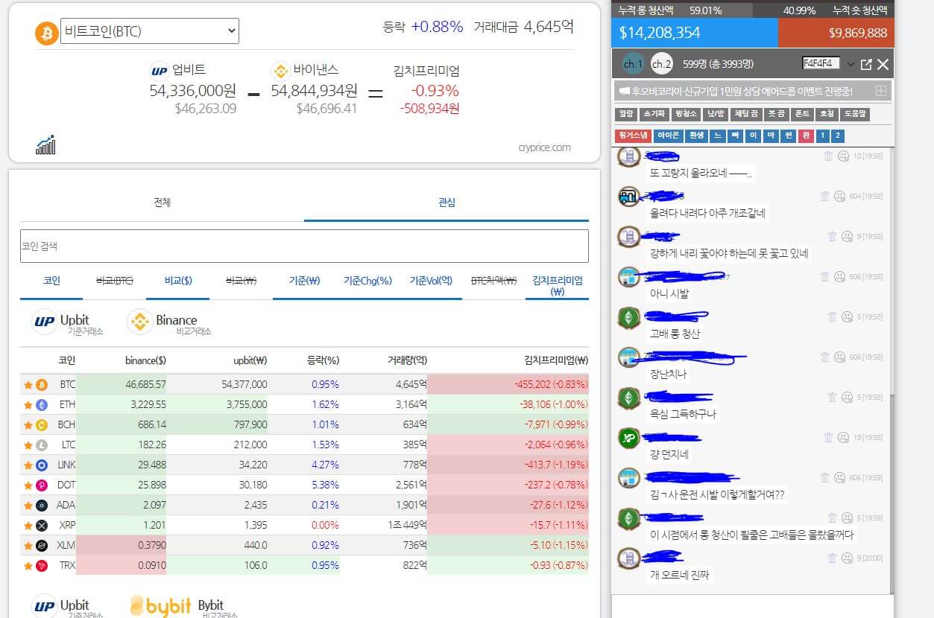Close the chat panel
The height and width of the screenshot is (618, 934).
point(883,65)
